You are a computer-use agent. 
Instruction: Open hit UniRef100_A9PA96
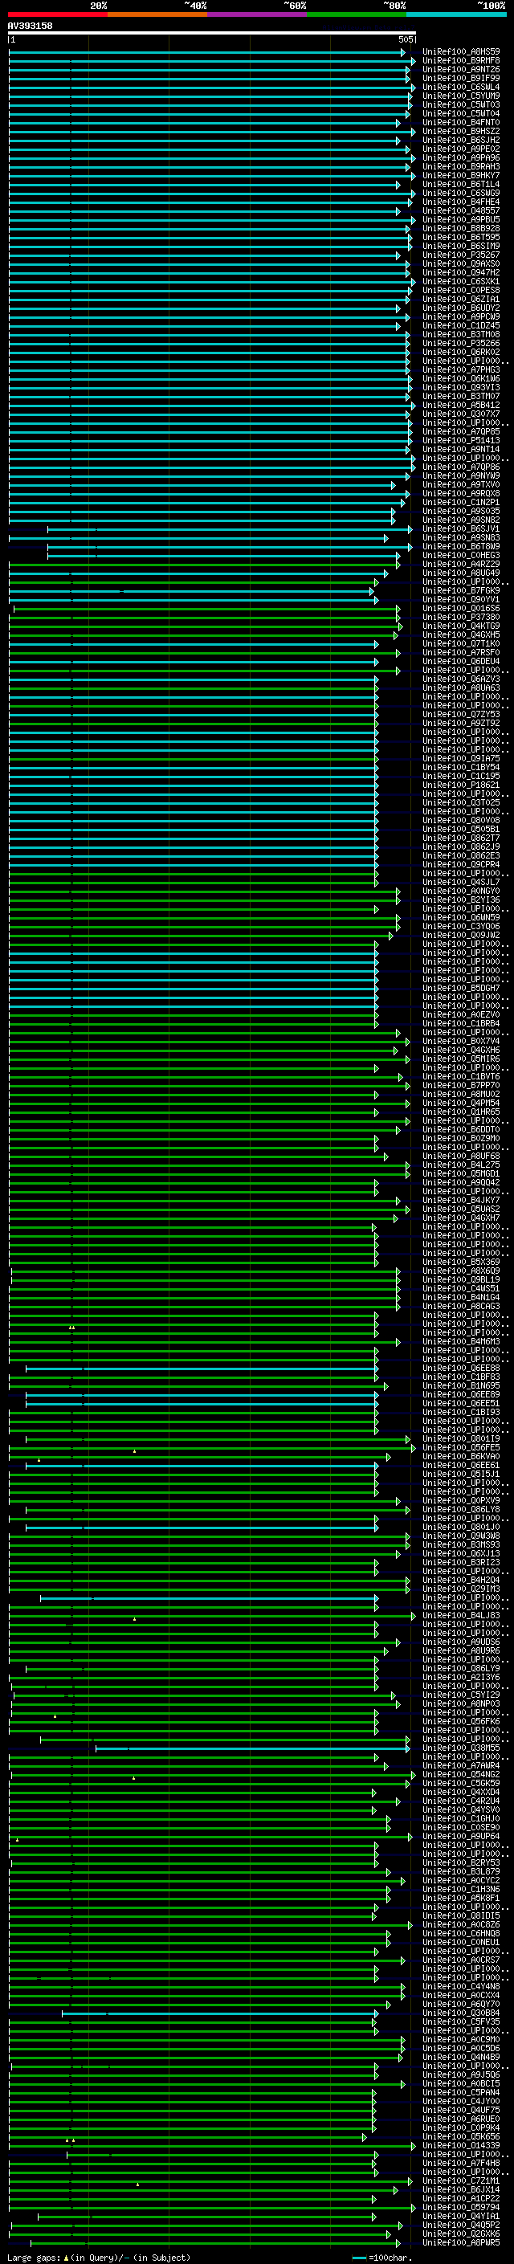coord(461,158)
